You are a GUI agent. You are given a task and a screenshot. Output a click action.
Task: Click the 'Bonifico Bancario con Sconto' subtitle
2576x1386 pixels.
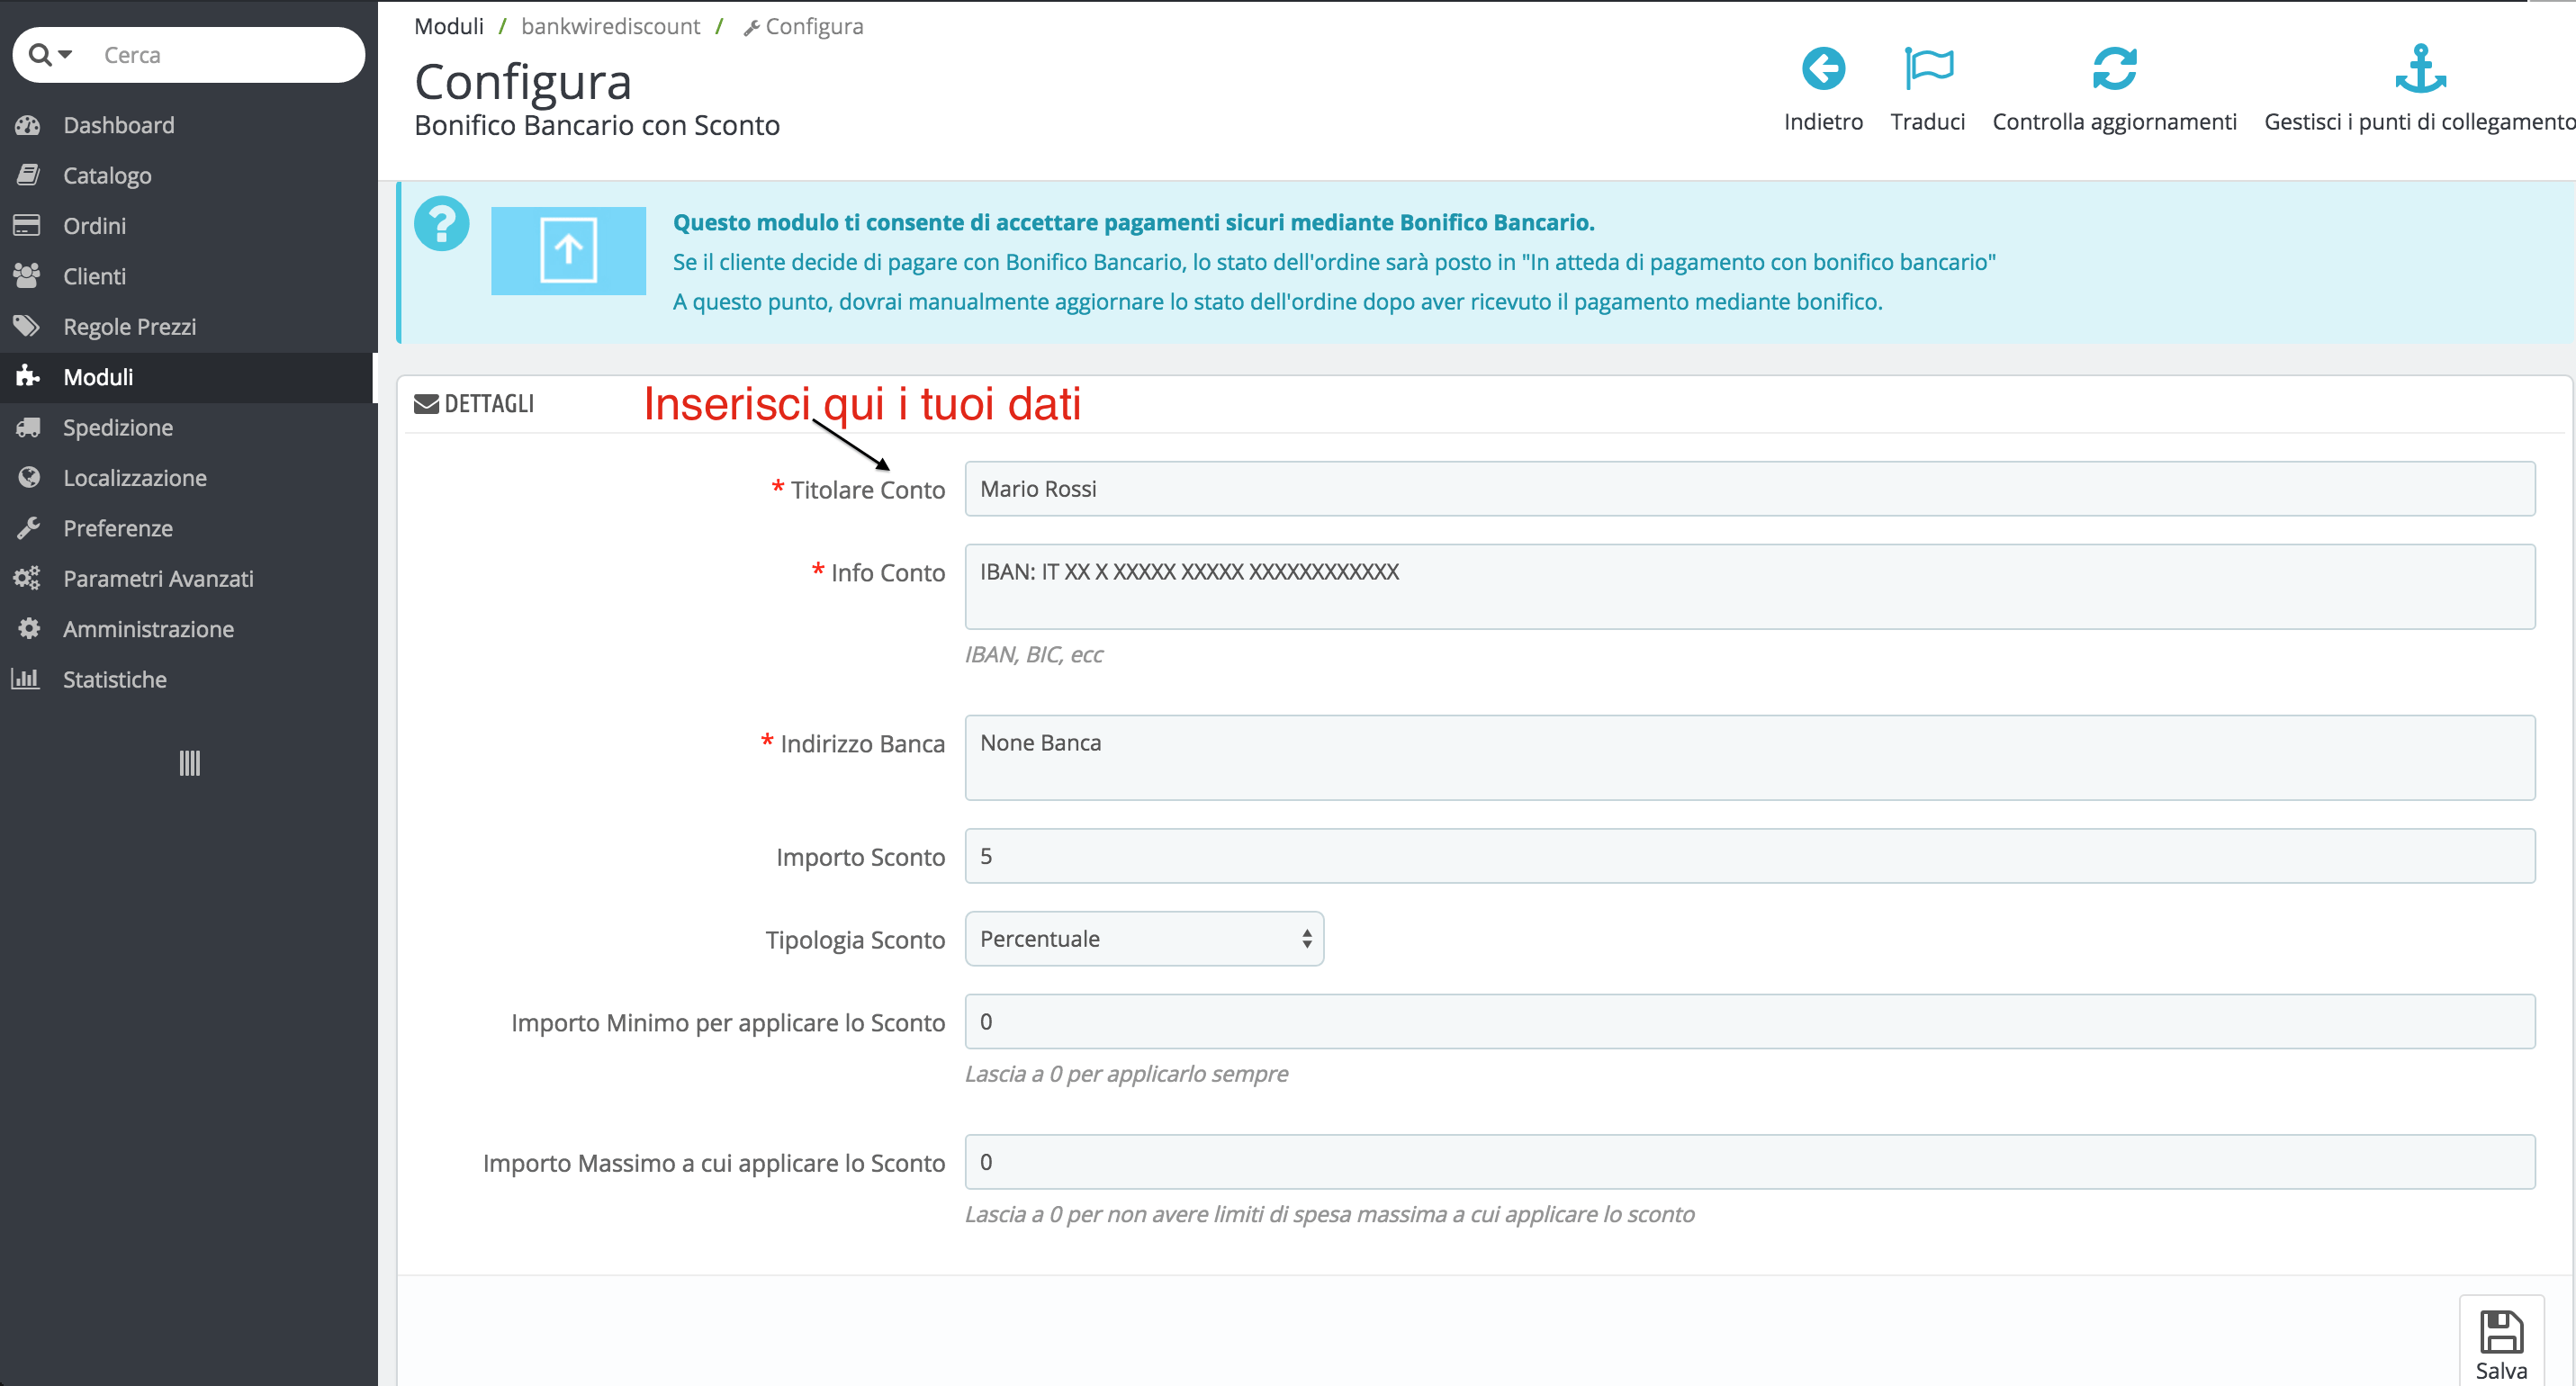coord(597,125)
